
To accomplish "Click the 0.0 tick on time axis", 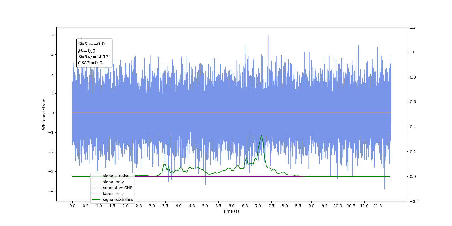I will (x=72, y=206).
